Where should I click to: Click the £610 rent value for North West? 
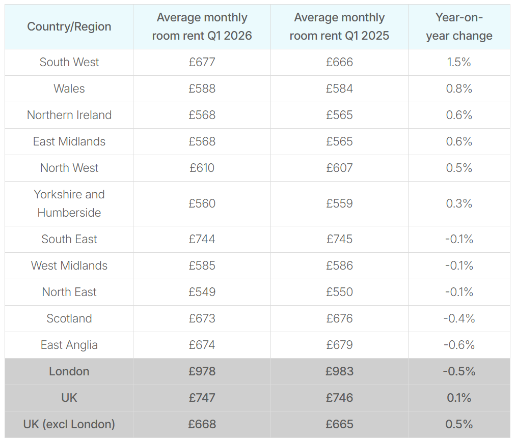pos(202,168)
